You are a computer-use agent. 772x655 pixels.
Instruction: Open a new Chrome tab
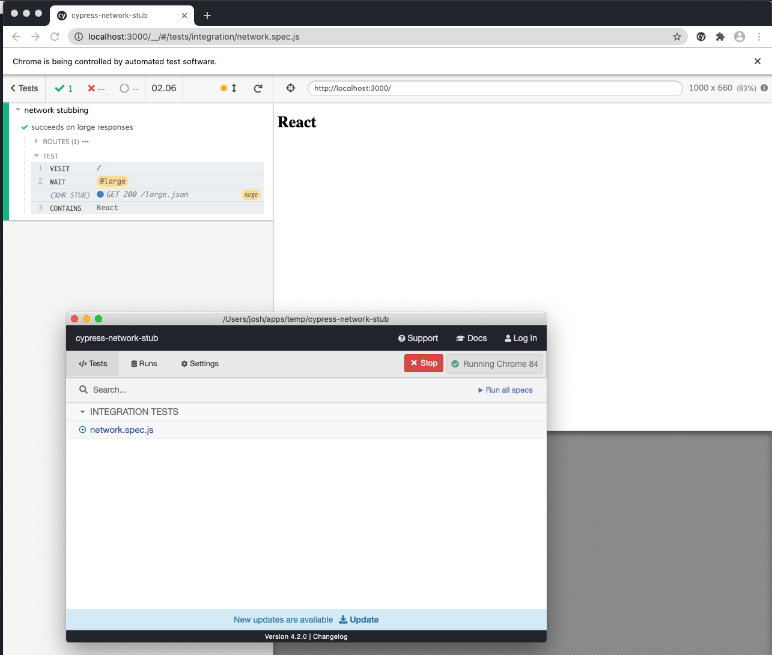click(207, 16)
